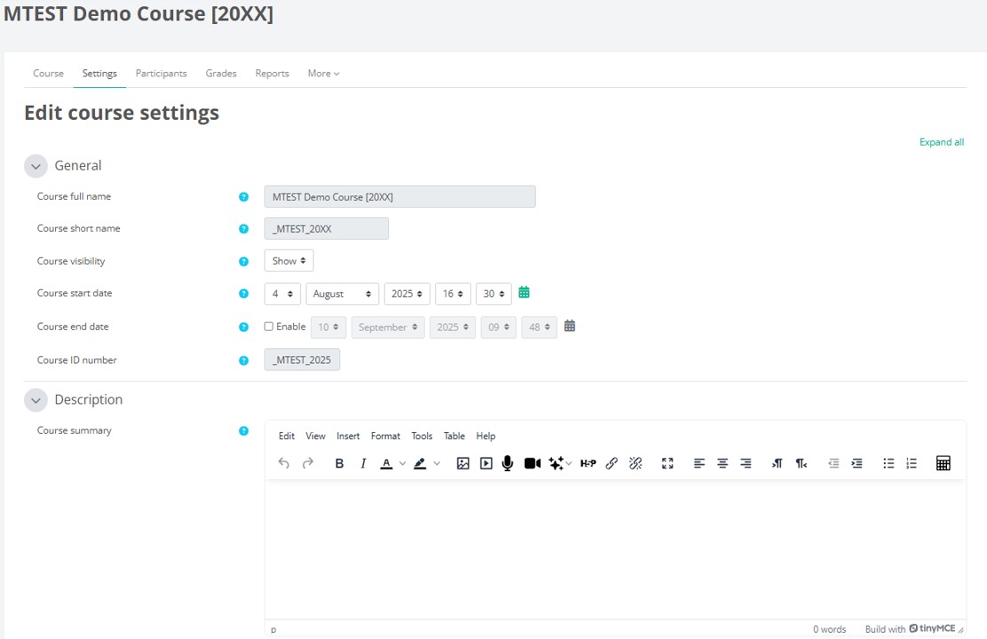Image resolution: width=987 pixels, height=639 pixels.
Task: Click the record audio microphone icon
Action: (508, 463)
